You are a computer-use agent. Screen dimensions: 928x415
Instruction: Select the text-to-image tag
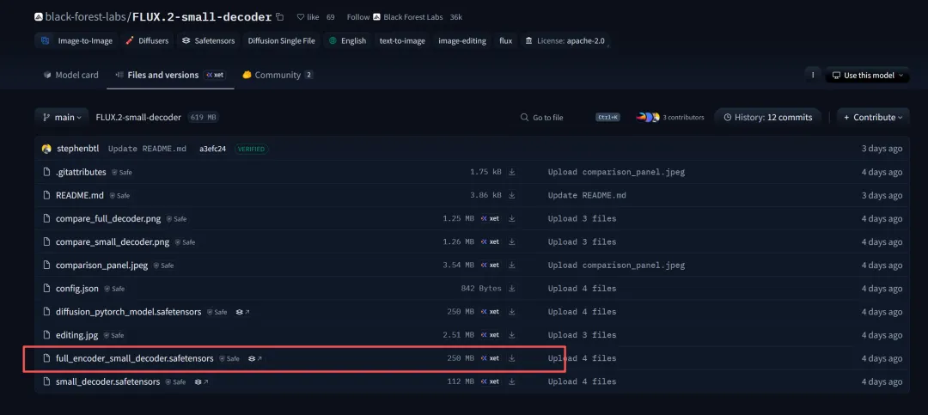402,41
